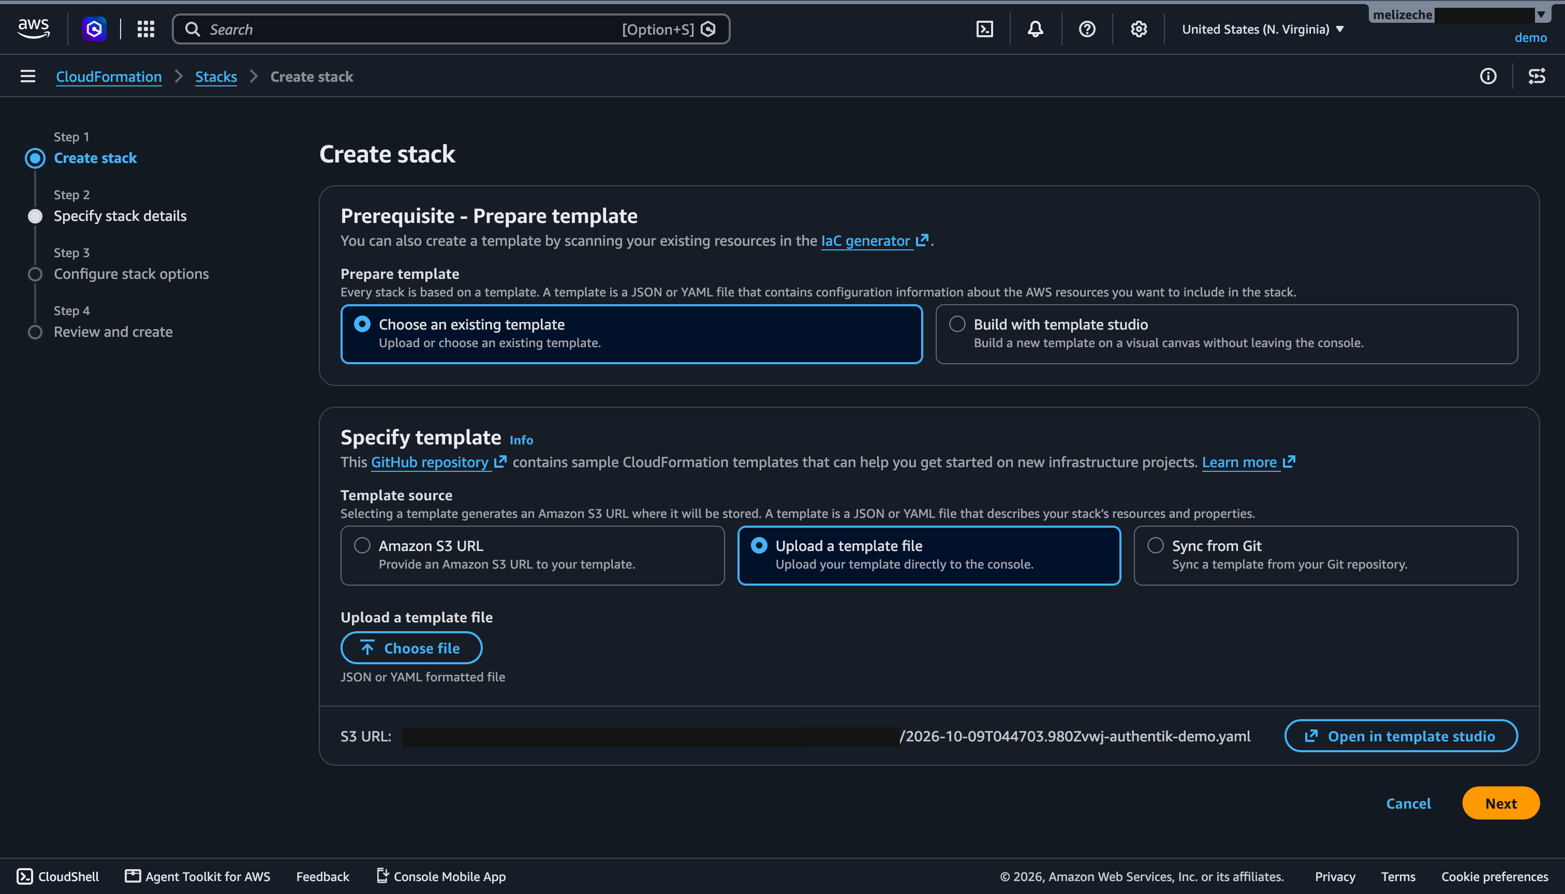Open the Privacy link in footer
Screen dimensions: 1565x894
[x=1335, y=876]
